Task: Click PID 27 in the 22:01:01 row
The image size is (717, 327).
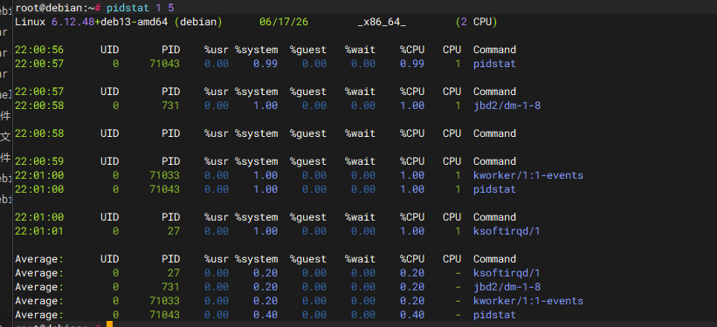Action: [174, 231]
